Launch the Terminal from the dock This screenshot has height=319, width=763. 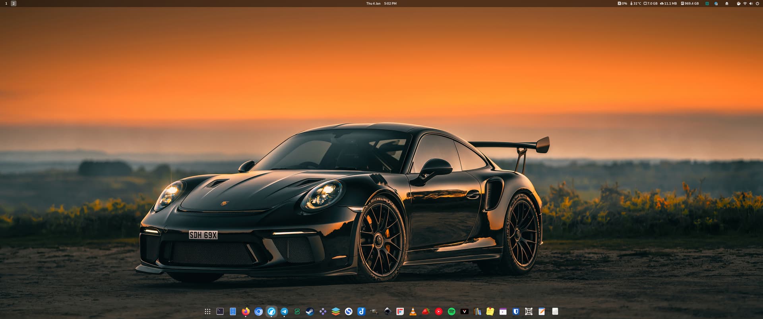coord(220,311)
